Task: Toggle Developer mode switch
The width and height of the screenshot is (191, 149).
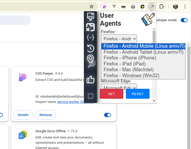Action: click(x=184, y=20)
